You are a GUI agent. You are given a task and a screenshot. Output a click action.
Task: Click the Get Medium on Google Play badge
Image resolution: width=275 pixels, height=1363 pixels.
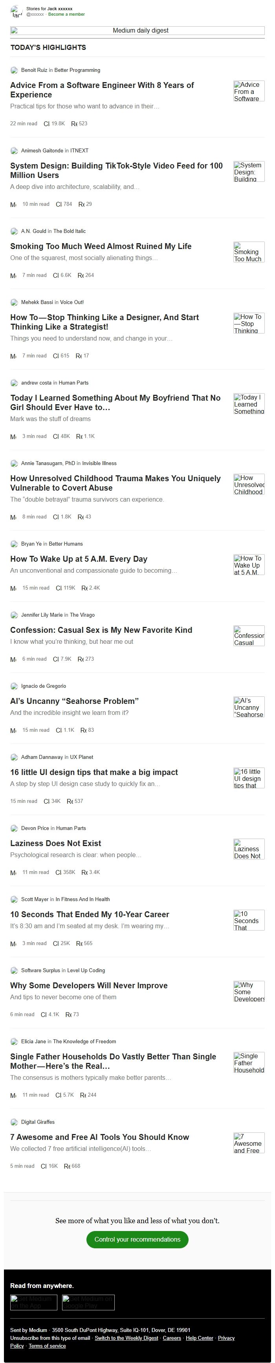(x=88, y=1302)
